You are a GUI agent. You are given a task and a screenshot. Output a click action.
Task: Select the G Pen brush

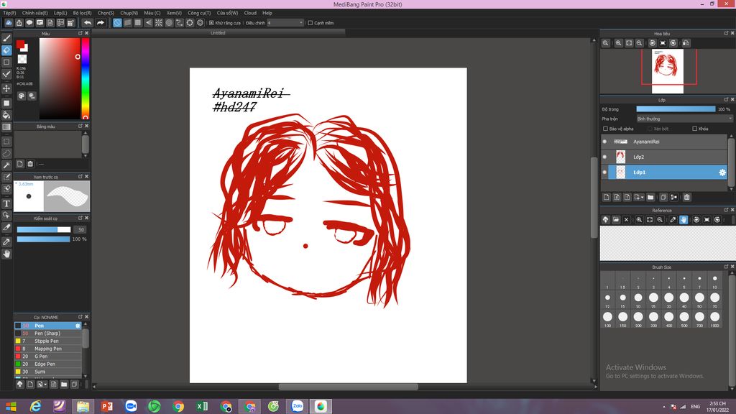(48, 356)
